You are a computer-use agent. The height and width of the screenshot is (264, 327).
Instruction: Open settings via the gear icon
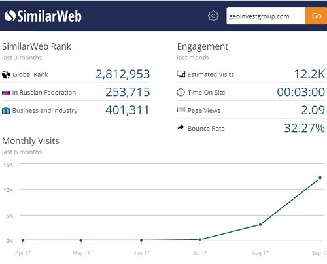(x=213, y=16)
